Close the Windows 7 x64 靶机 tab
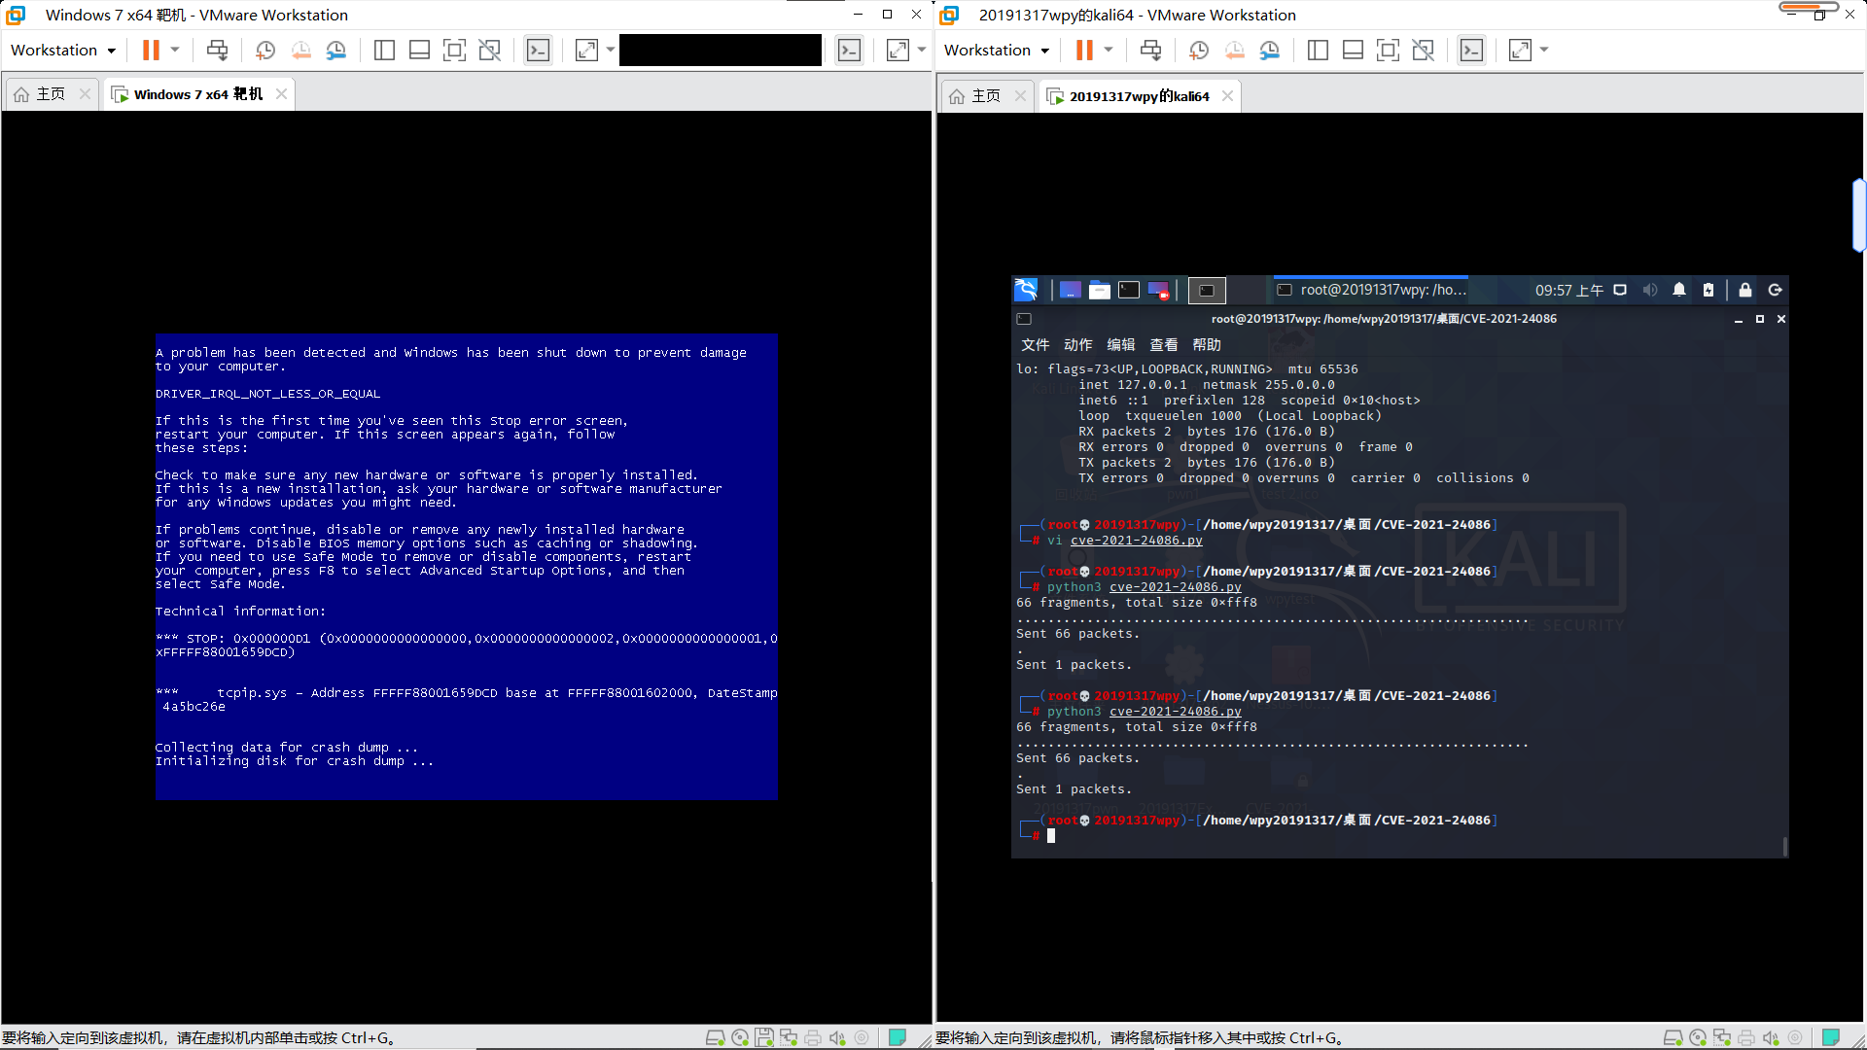This screenshot has width=1867, height=1050. 281,94
